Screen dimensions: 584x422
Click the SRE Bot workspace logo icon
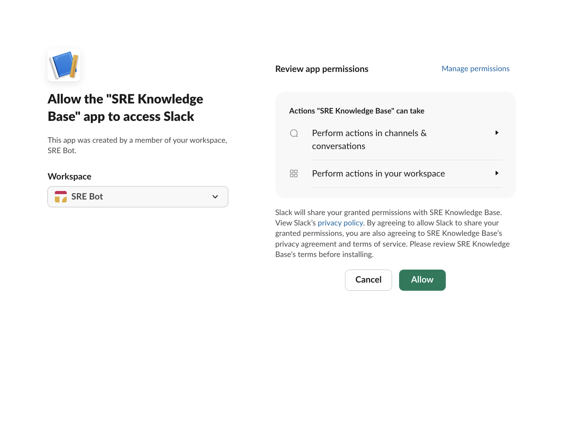[x=61, y=197]
